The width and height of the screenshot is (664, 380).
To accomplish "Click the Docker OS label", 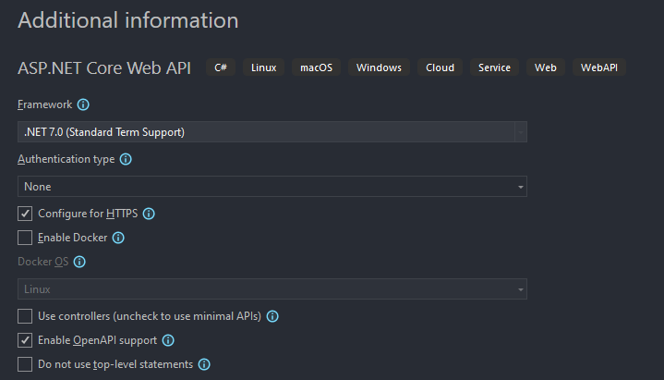I will pos(43,262).
